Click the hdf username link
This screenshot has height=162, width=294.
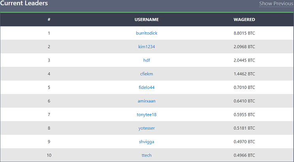146,60
